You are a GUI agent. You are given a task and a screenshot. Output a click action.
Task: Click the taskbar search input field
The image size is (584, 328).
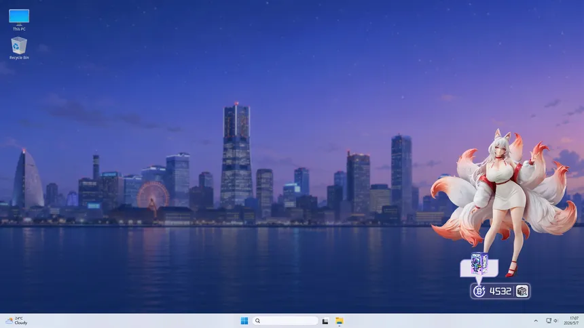285,321
